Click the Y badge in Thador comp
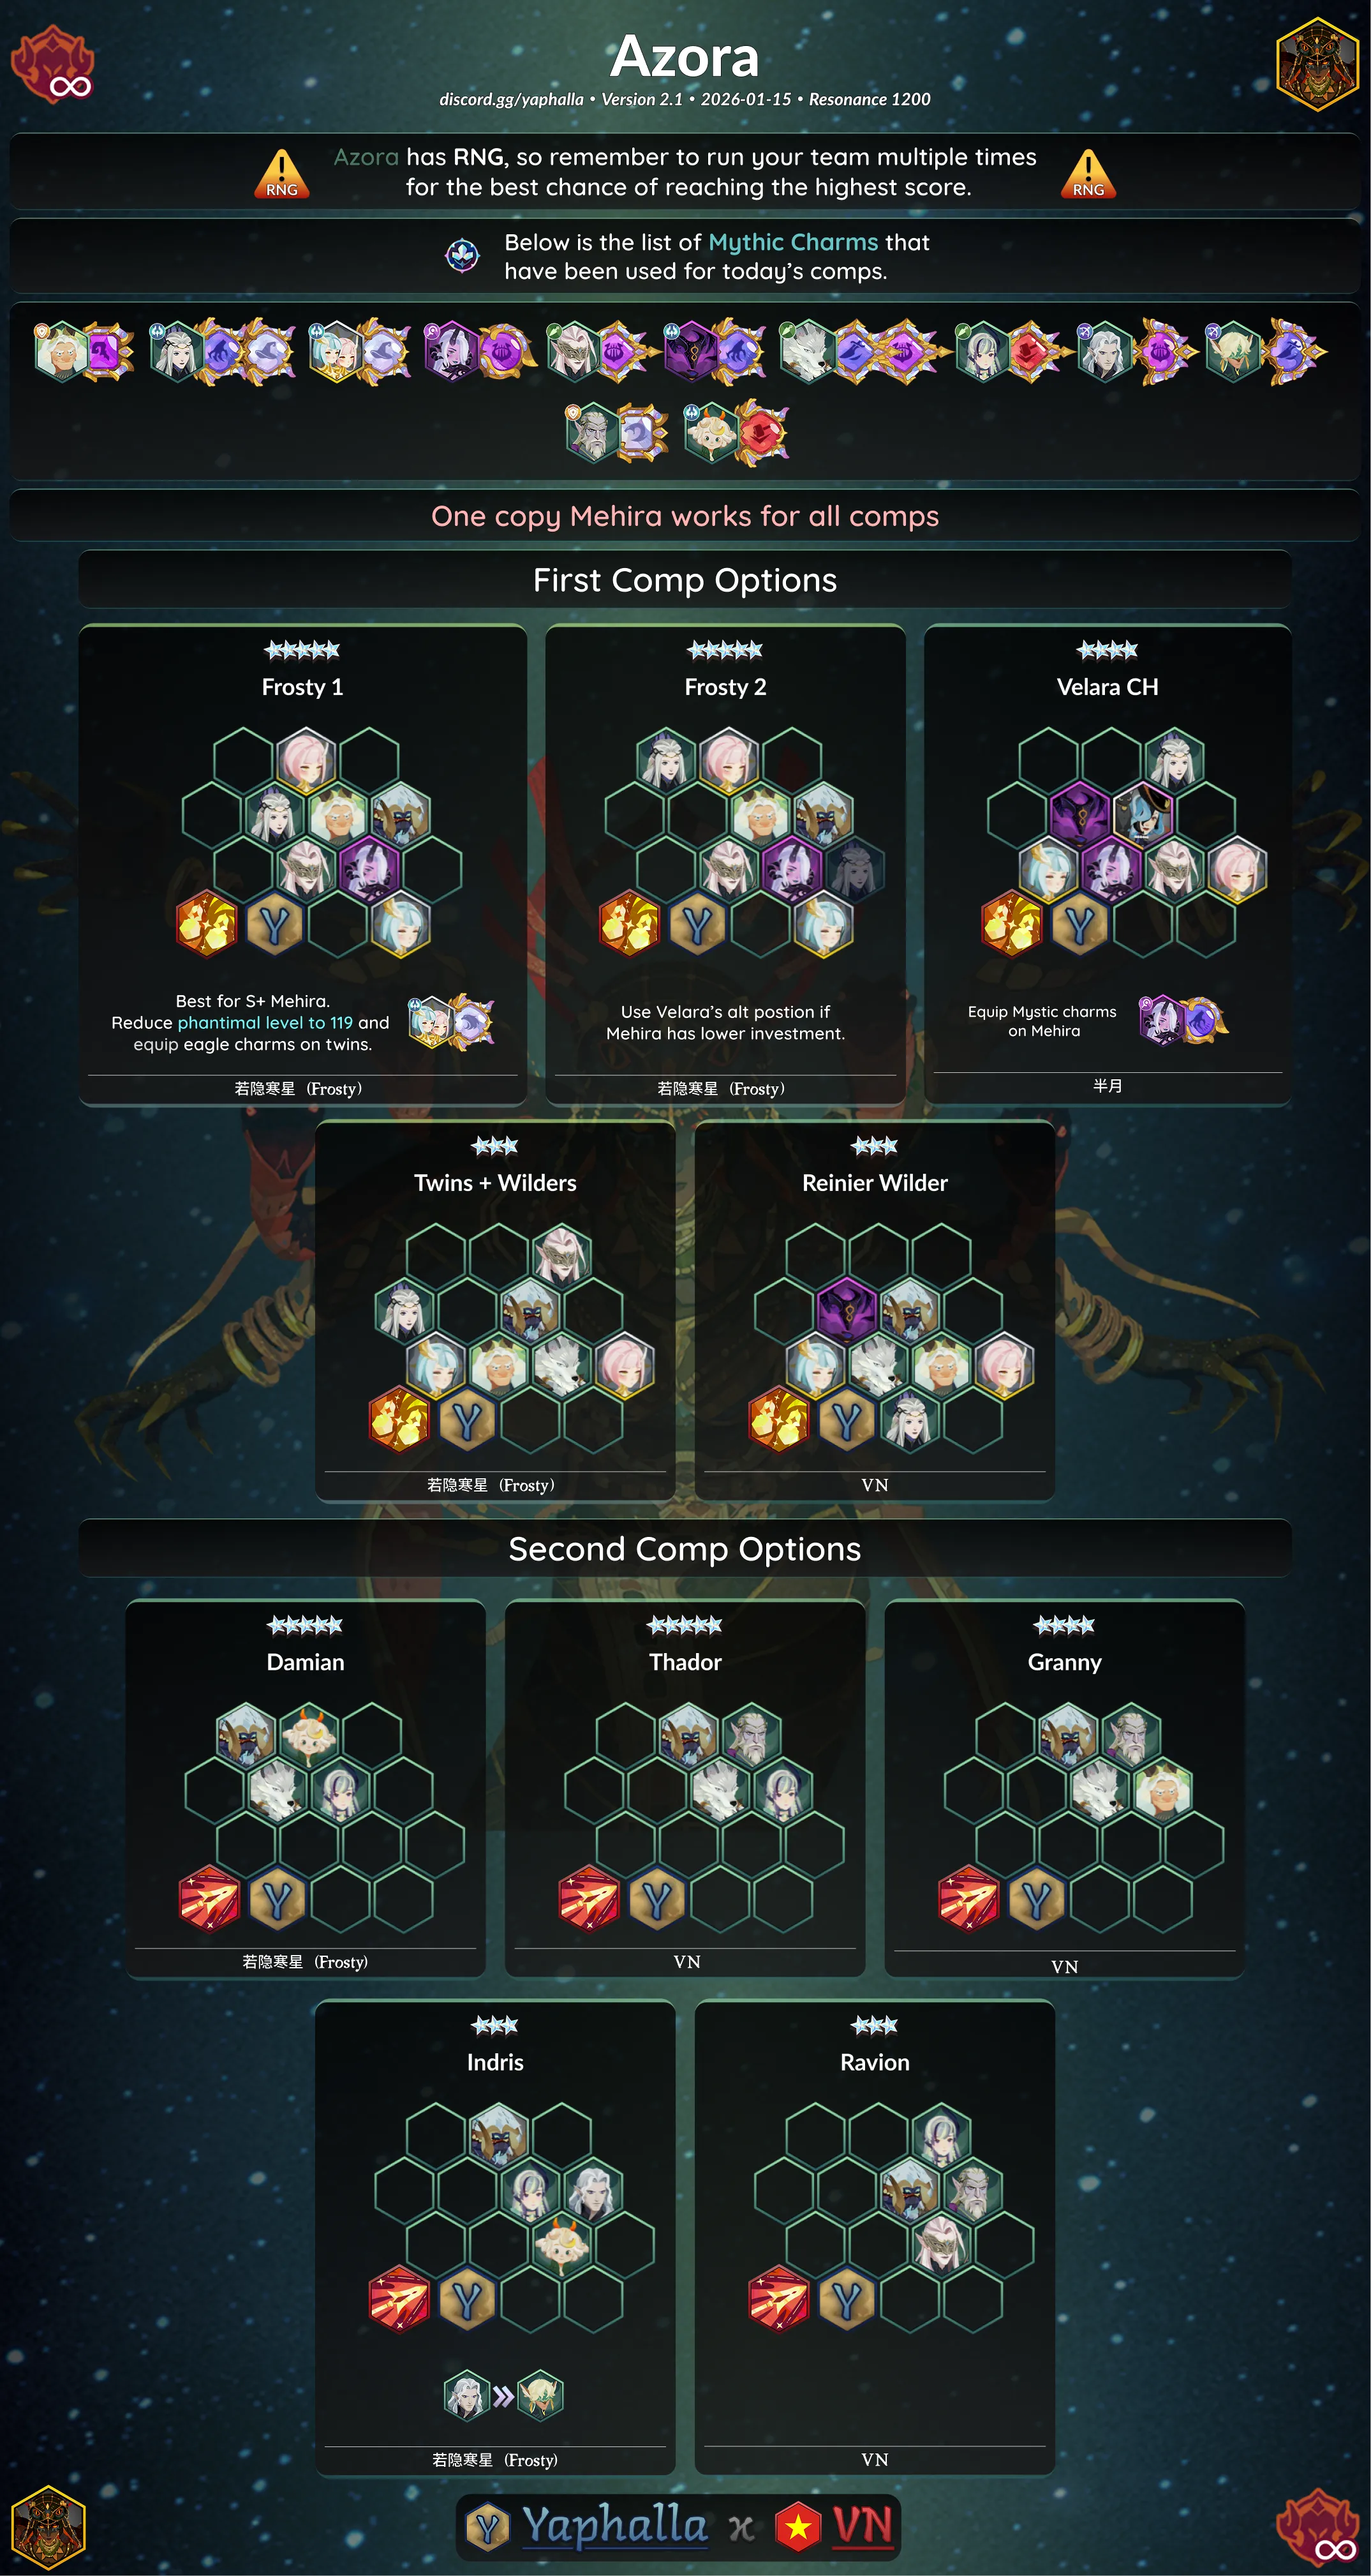The height and width of the screenshot is (2576, 1371). point(656,1898)
